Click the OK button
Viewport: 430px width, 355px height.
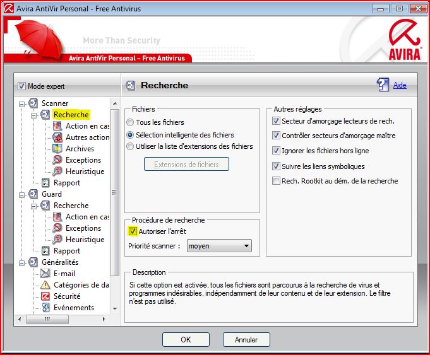[186, 340]
